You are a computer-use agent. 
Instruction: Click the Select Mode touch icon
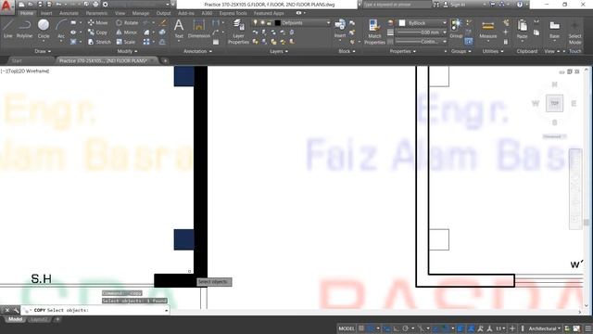click(574, 32)
